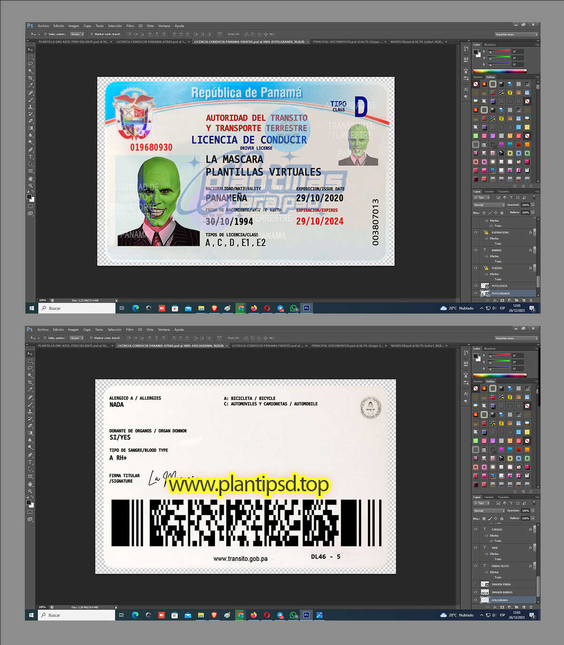Show the IMAGEN FIRMA layer in bottom window

(x=476, y=584)
